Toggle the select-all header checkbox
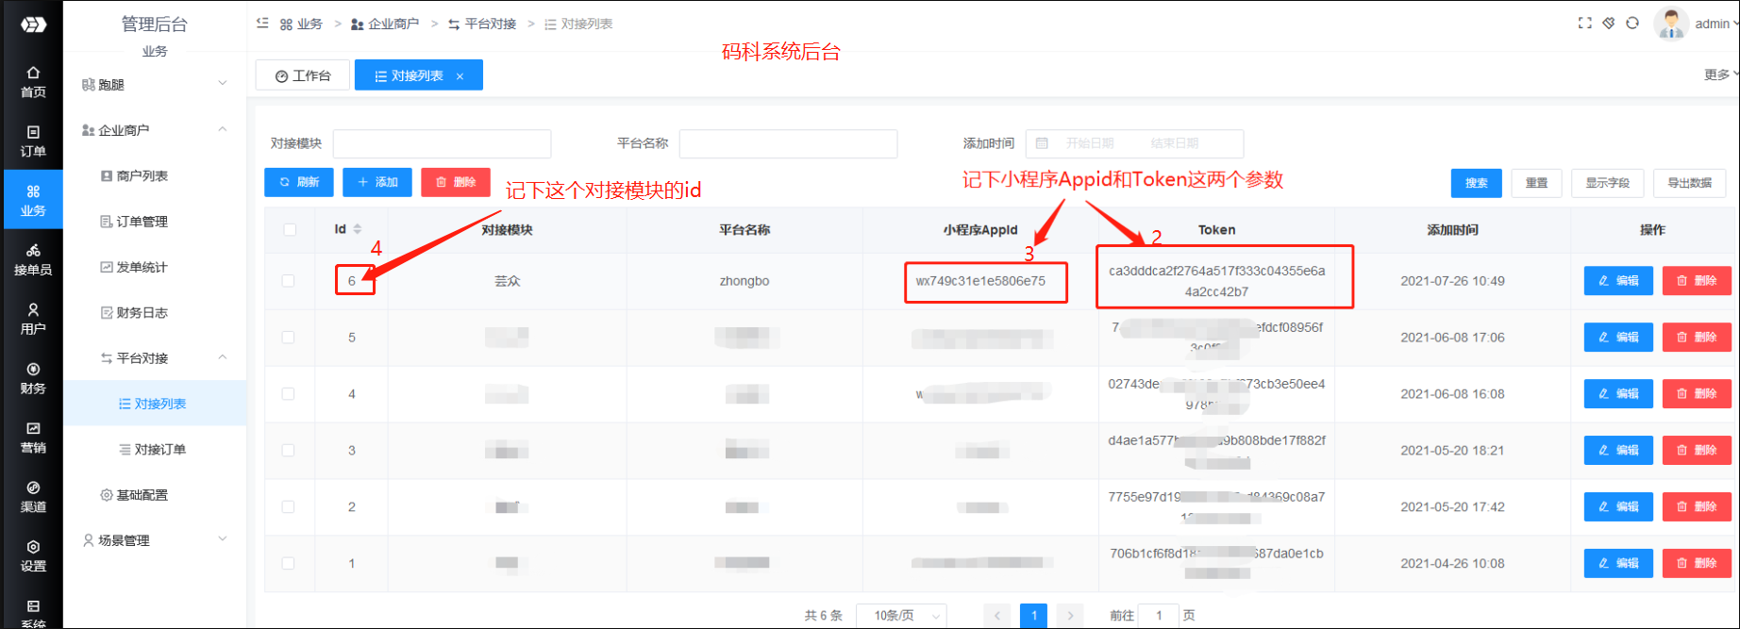1740x629 pixels. (x=290, y=229)
